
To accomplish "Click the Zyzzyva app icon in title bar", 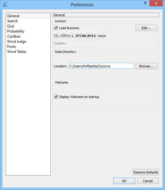I will coord(5,5).
